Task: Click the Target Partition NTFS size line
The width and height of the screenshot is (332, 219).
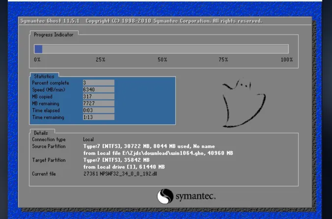Action: coord(116,160)
